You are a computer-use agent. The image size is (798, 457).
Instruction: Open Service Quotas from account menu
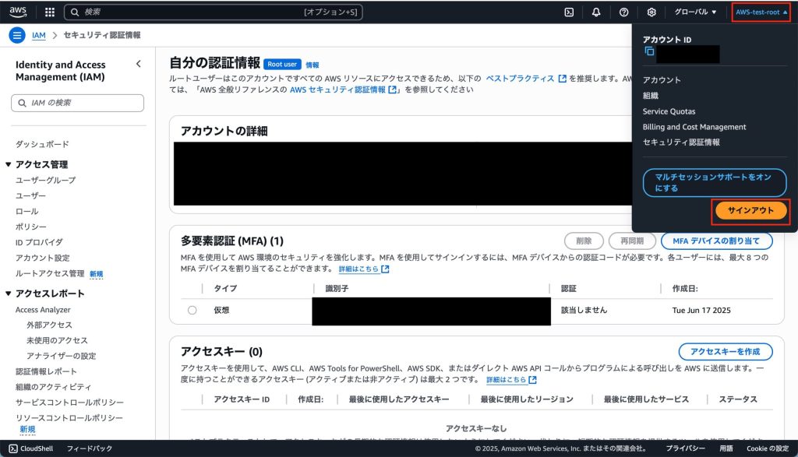tap(669, 111)
